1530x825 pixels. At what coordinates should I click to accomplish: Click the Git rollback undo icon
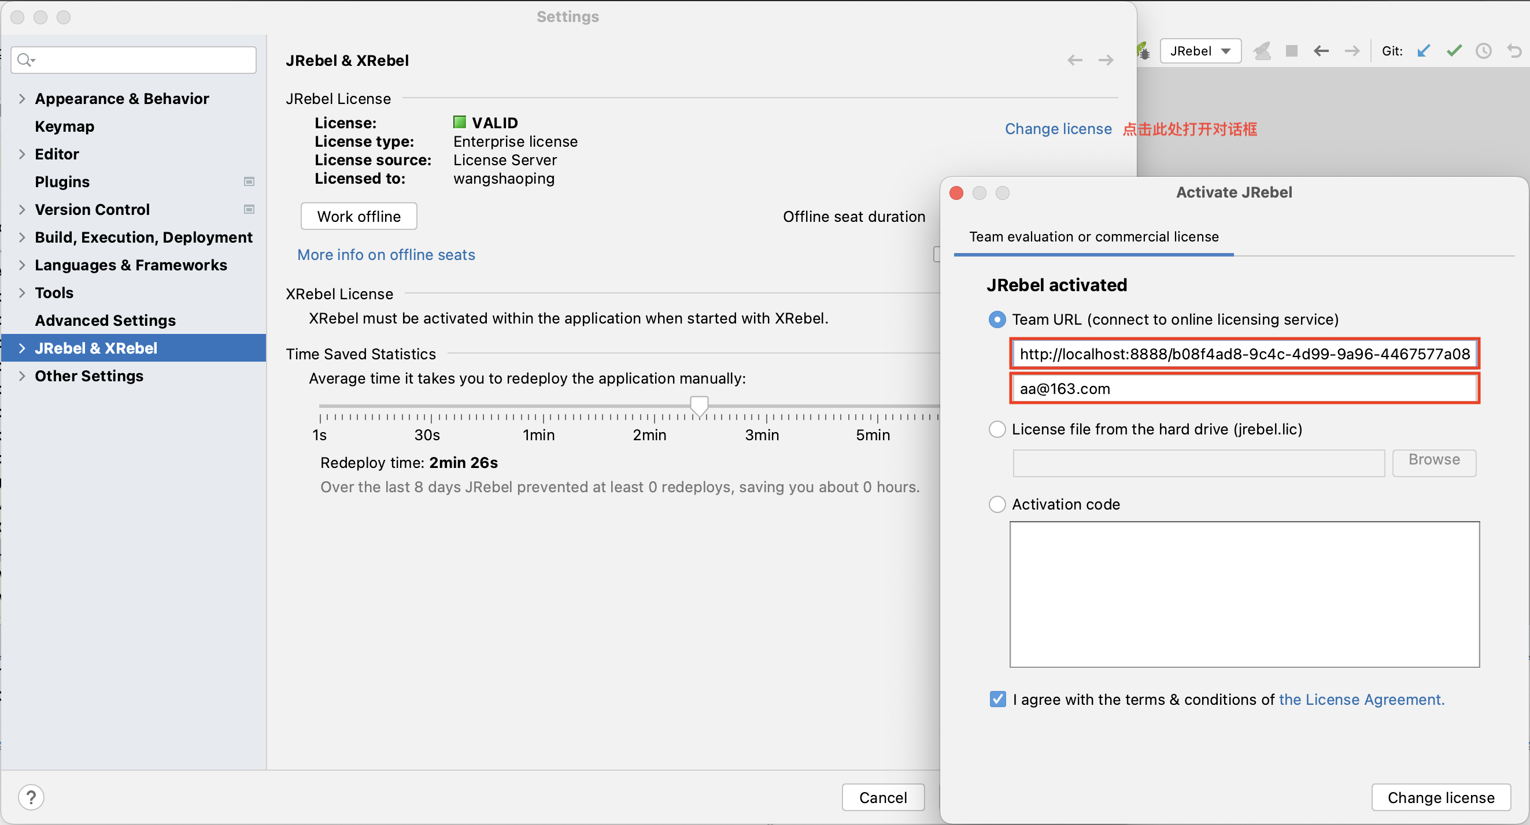(1514, 51)
